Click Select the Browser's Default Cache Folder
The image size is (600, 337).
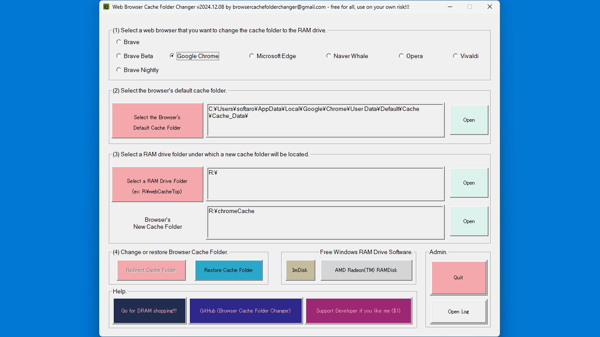click(157, 120)
